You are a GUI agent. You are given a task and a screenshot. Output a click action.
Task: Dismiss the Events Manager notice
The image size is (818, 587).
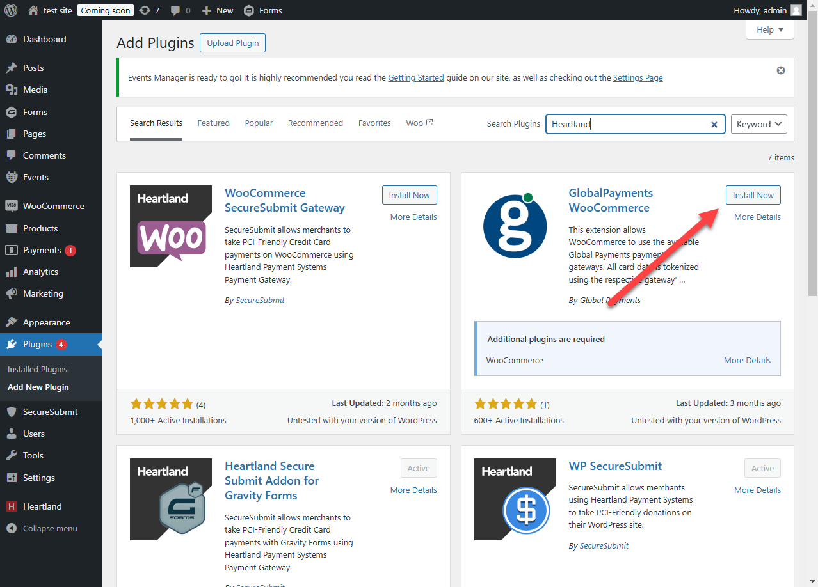(x=780, y=70)
